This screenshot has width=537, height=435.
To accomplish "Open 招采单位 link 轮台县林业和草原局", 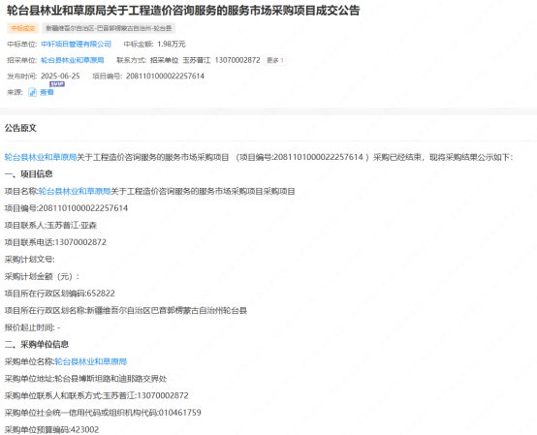I will click(x=73, y=60).
